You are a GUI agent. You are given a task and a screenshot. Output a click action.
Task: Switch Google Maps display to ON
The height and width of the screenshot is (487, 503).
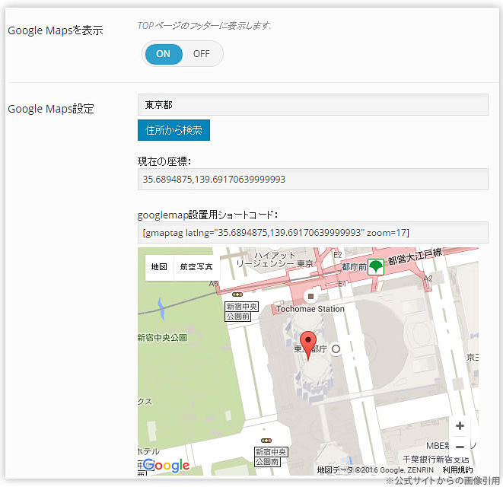[x=164, y=54]
